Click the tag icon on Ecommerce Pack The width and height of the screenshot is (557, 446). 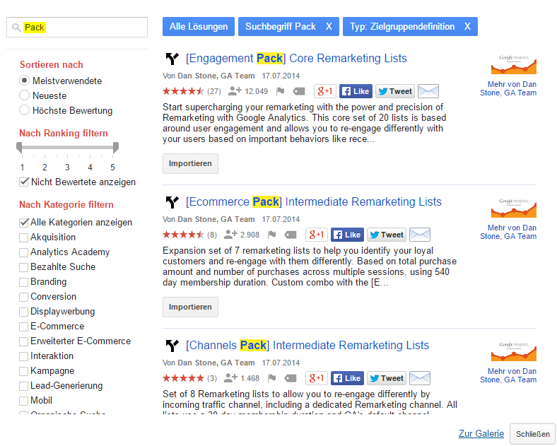click(291, 235)
